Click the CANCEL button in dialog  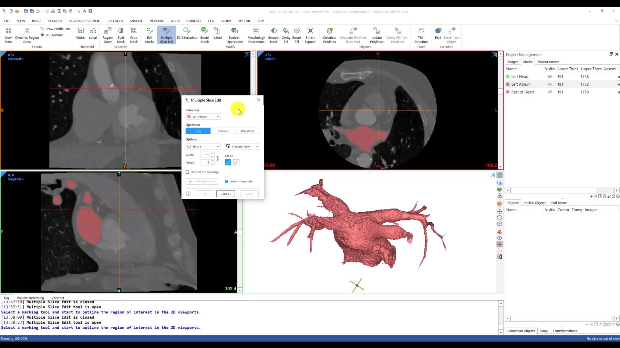pyautogui.click(x=225, y=194)
